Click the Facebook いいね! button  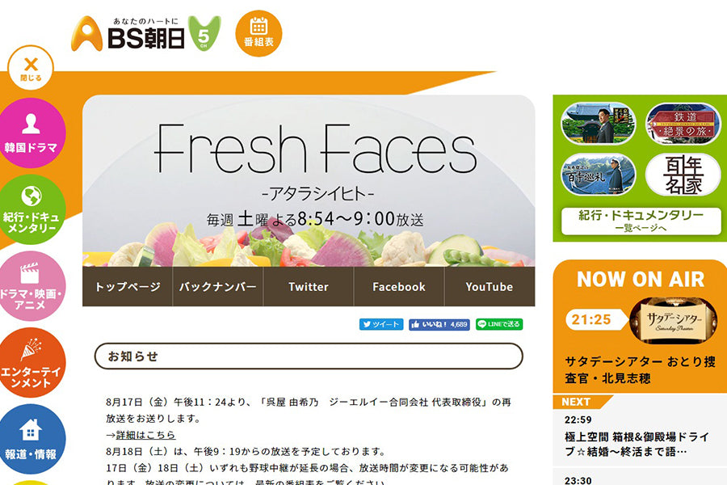[x=439, y=324]
